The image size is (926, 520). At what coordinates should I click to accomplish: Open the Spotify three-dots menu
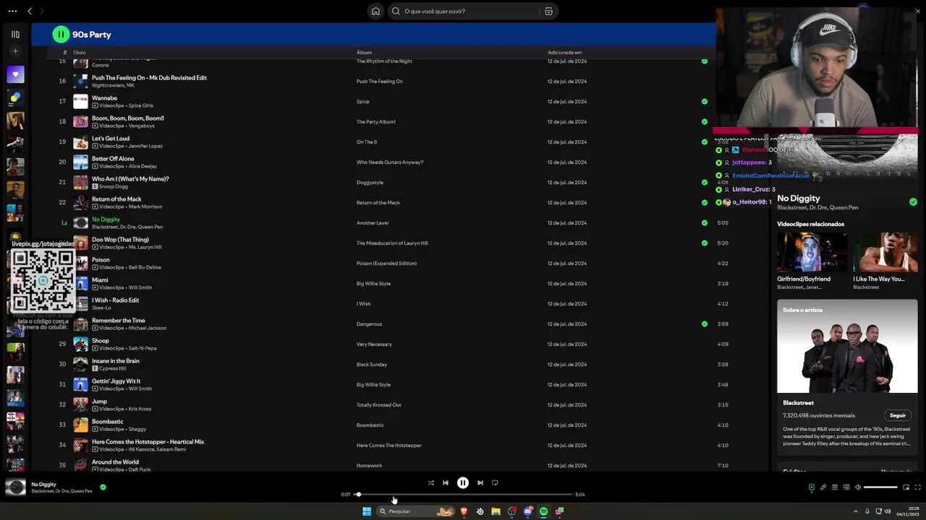[x=12, y=11]
